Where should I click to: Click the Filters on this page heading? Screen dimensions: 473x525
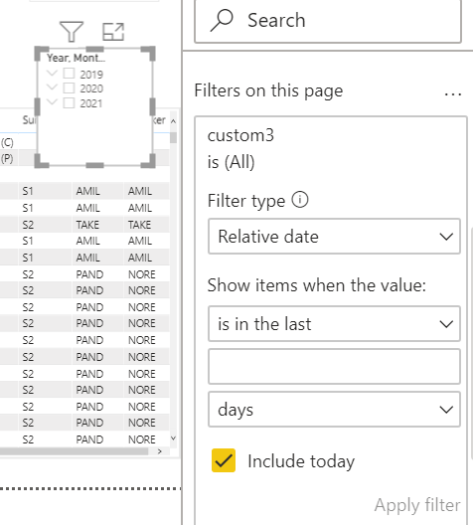coord(268,90)
